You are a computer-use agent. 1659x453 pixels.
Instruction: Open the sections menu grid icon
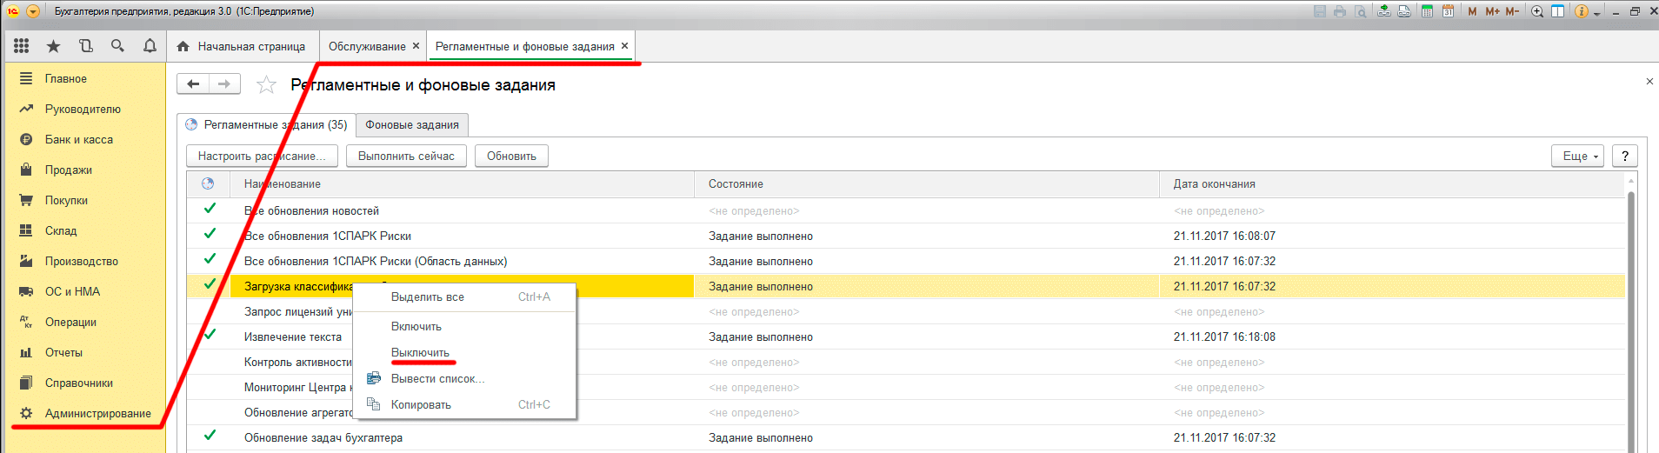[x=22, y=46]
